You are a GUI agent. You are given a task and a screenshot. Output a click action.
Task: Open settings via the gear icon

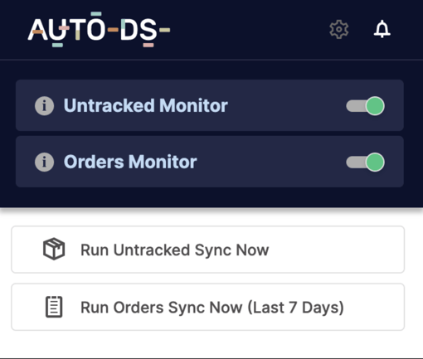pos(339,29)
